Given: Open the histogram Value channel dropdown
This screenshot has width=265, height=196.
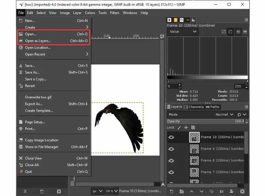Looking at the screenshot, I should click(x=182, y=32).
